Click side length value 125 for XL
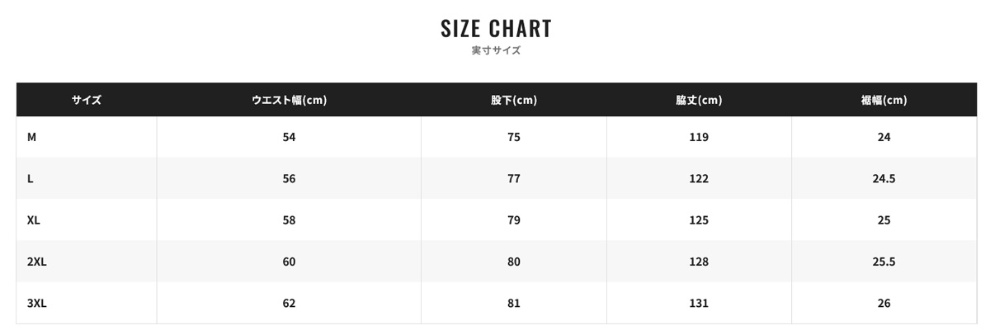Screen dimensions: 990x335 click(699, 220)
